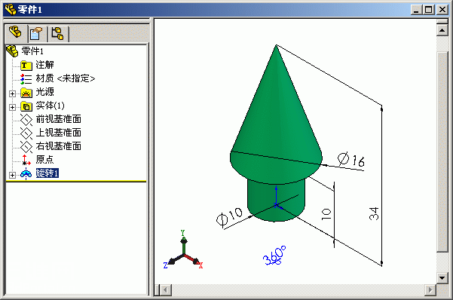Screen dimensions: 453x300
Task: Click the blue 360° angle dimension
Action: 274,256
